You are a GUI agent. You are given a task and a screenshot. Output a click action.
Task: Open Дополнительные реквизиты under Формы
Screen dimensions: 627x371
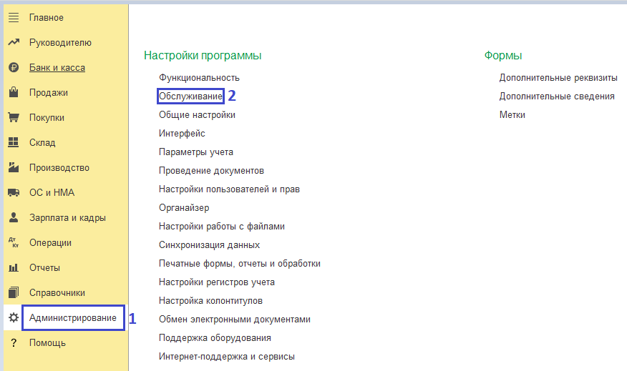pos(558,77)
